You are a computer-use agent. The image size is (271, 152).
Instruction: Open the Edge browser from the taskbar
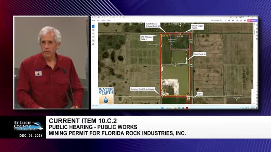pos(180,108)
